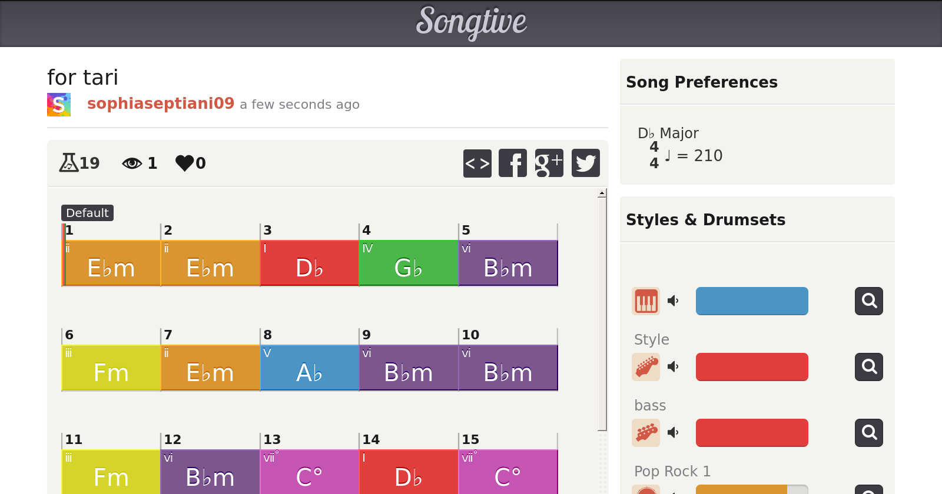This screenshot has height=494, width=942.
Task: Toggle speaker under the bass label
Action: tap(673, 433)
